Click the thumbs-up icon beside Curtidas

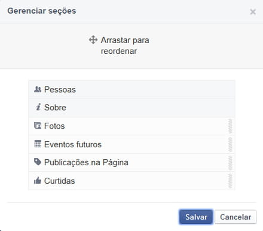coord(38,180)
